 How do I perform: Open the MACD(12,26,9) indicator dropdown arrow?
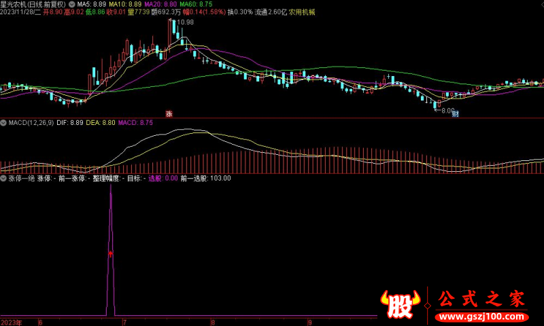(3, 123)
